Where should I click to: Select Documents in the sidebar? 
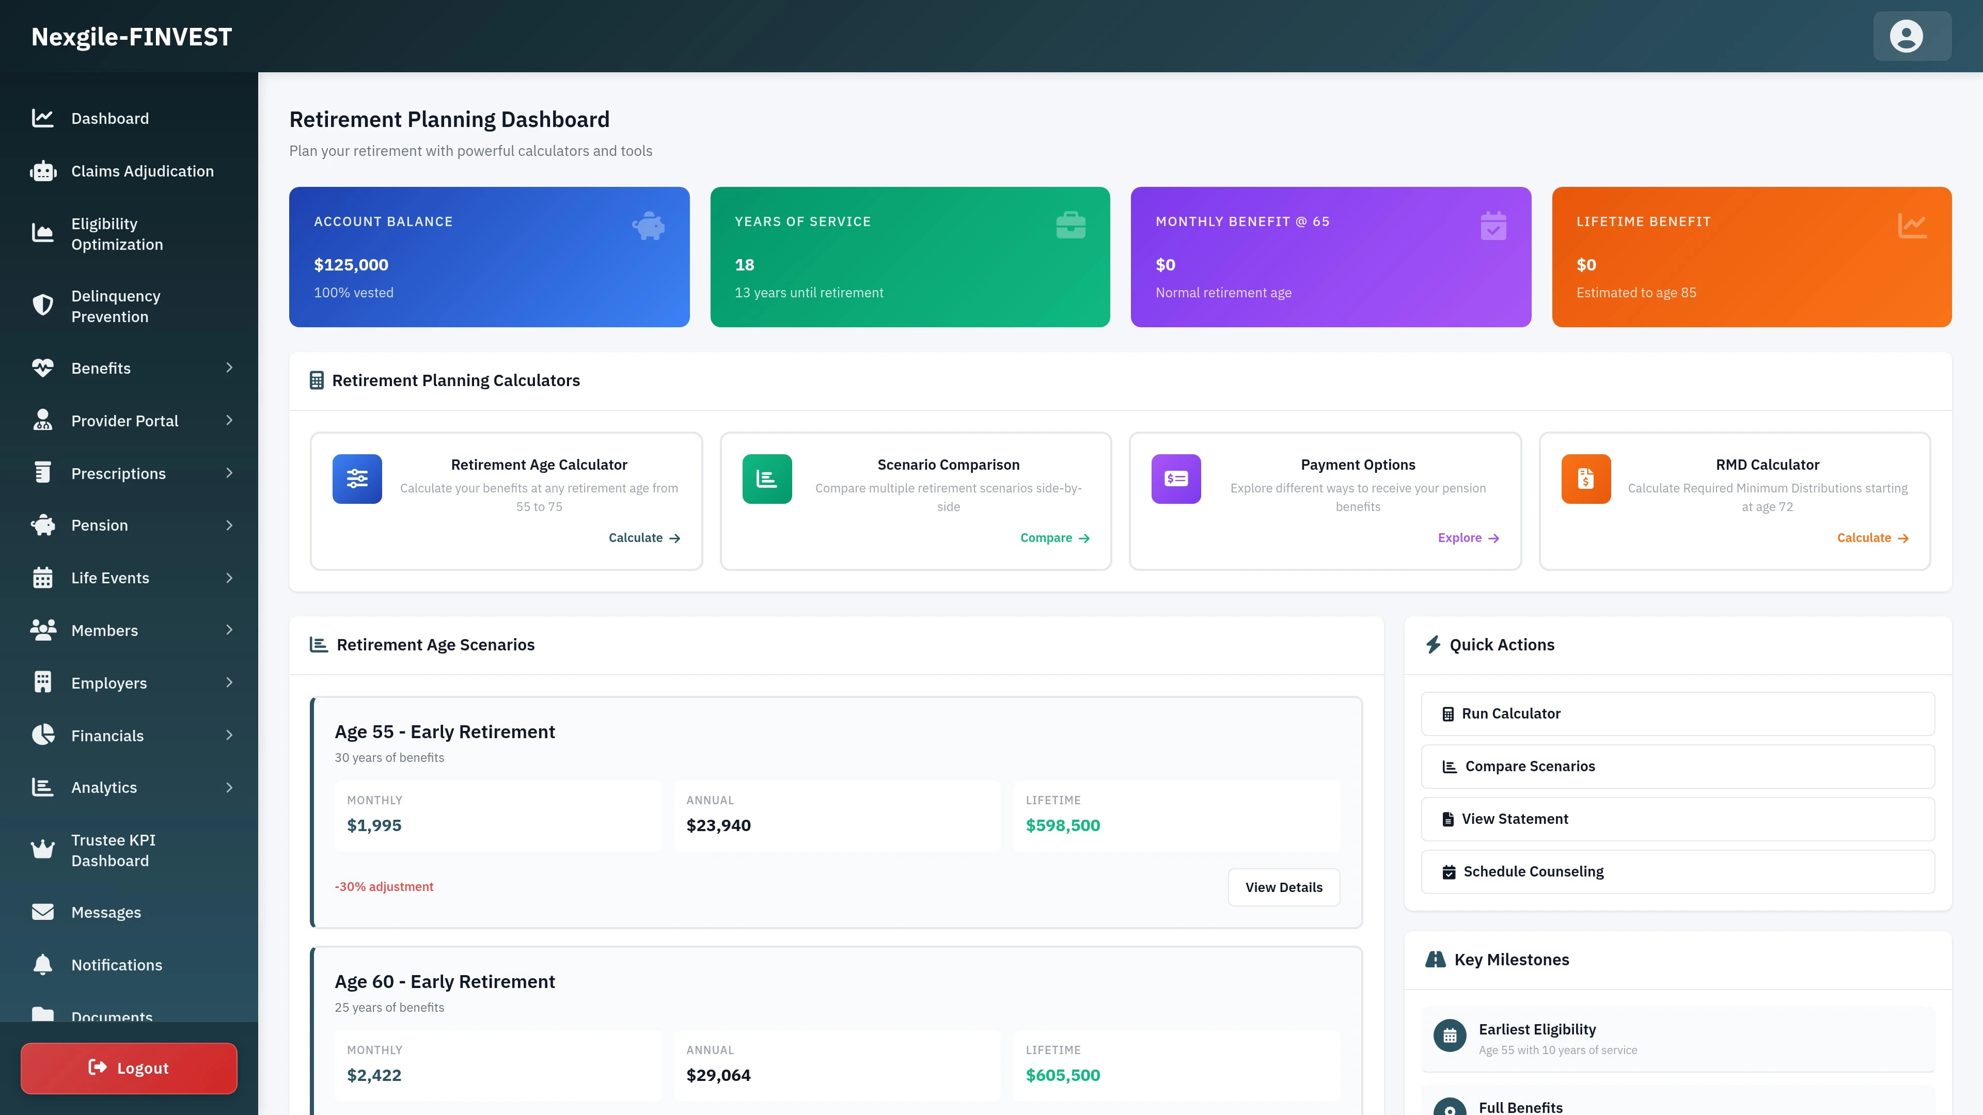click(112, 1016)
